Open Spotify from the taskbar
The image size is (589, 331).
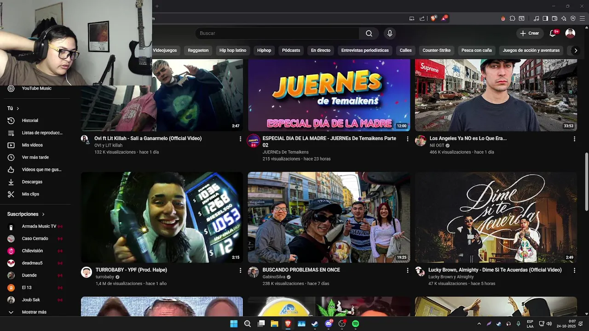356,324
